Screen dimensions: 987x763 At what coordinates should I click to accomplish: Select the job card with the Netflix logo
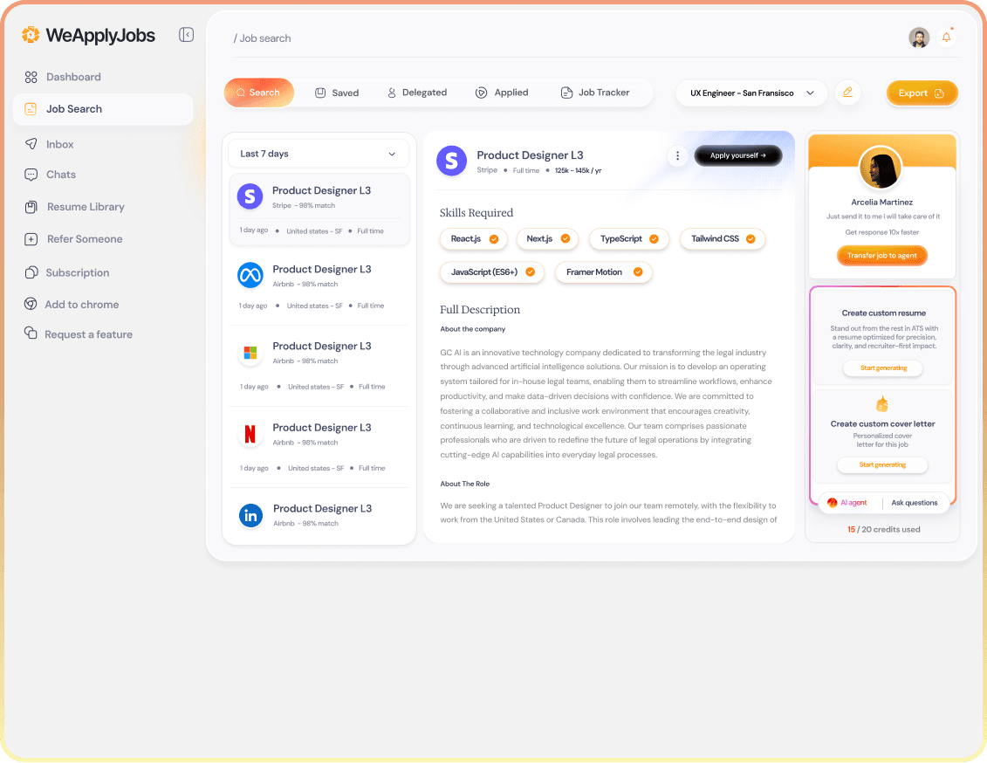[x=319, y=447]
